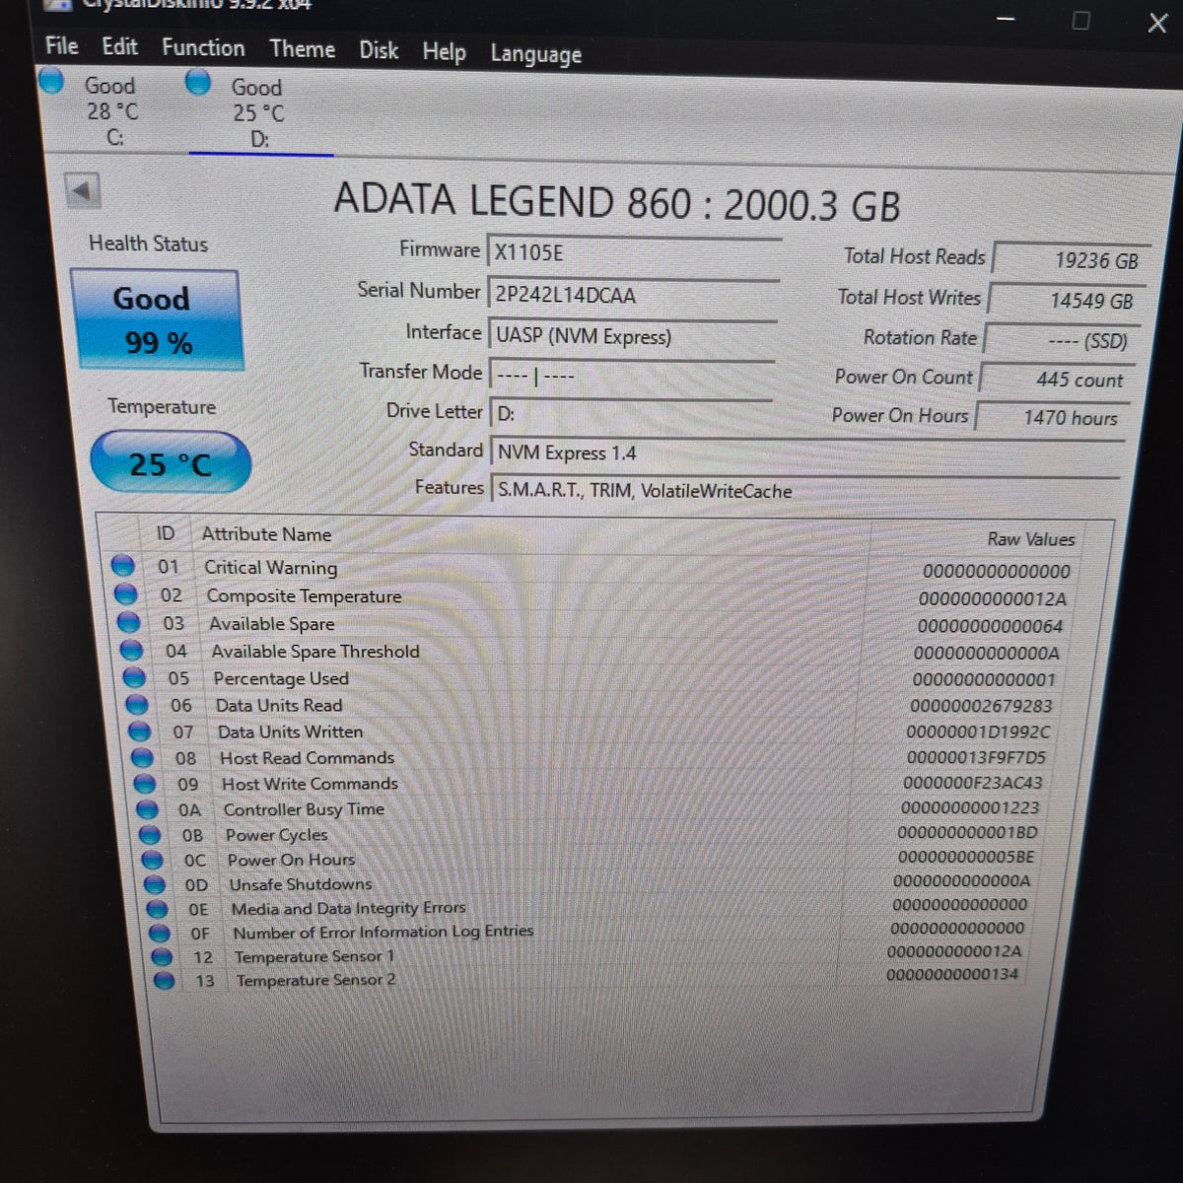Click the Transfer Mode field

click(x=632, y=376)
